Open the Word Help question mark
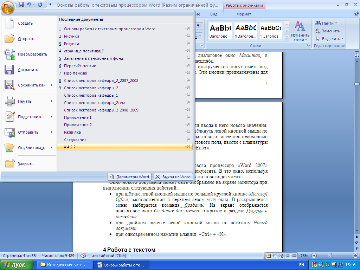The height and width of the screenshot is (270, 360). coord(356,14)
